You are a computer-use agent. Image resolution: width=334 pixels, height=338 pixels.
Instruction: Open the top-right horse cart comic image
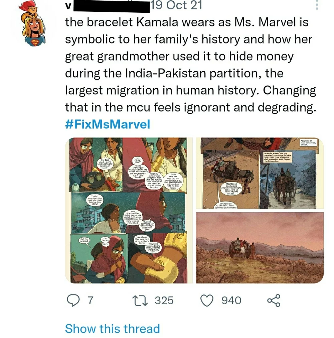tap(260, 173)
